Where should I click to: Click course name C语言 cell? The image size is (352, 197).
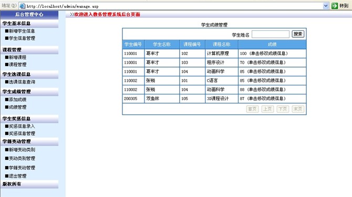[222, 80]
